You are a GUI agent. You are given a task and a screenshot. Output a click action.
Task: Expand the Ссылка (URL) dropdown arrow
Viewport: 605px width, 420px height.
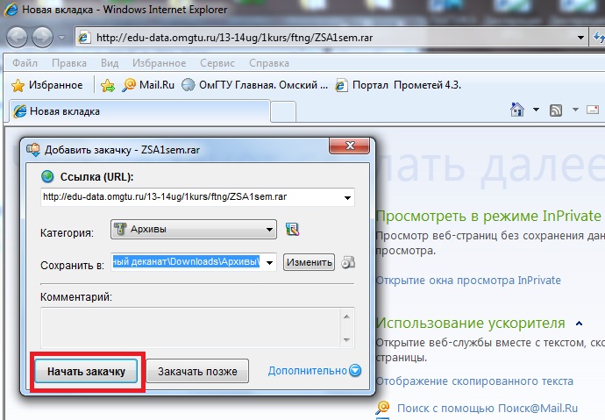pos(348,197)
